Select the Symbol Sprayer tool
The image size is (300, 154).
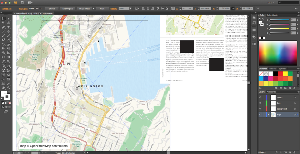click(3, 66)
